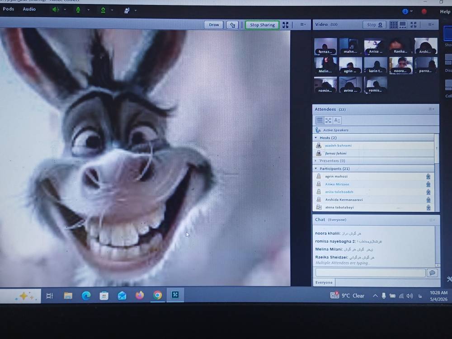Click the chat message input field
Viewport: 452px width, 339px height.
coord(371,273)
